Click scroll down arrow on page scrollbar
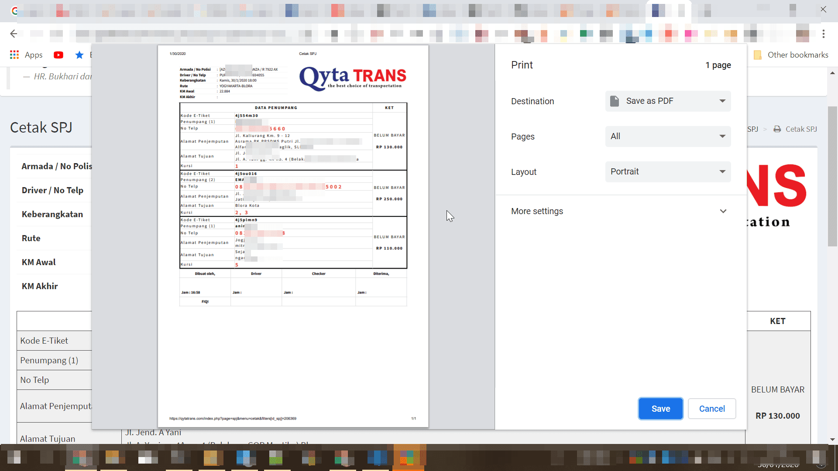 tap(832, 440)
